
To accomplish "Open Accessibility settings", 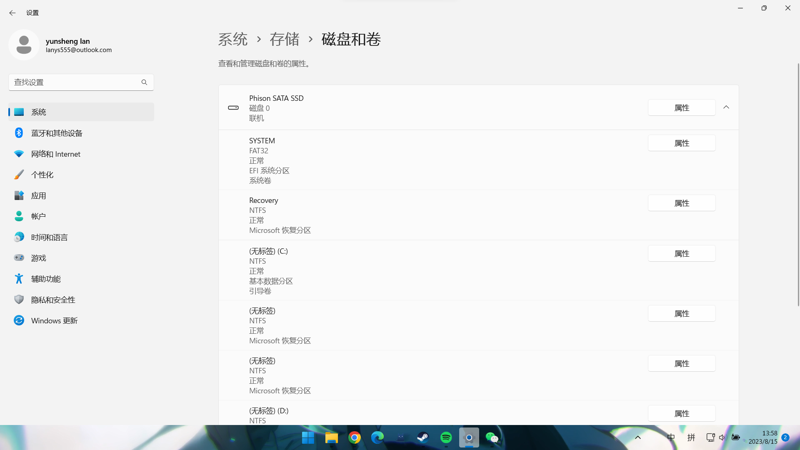I will pos(46,279).
